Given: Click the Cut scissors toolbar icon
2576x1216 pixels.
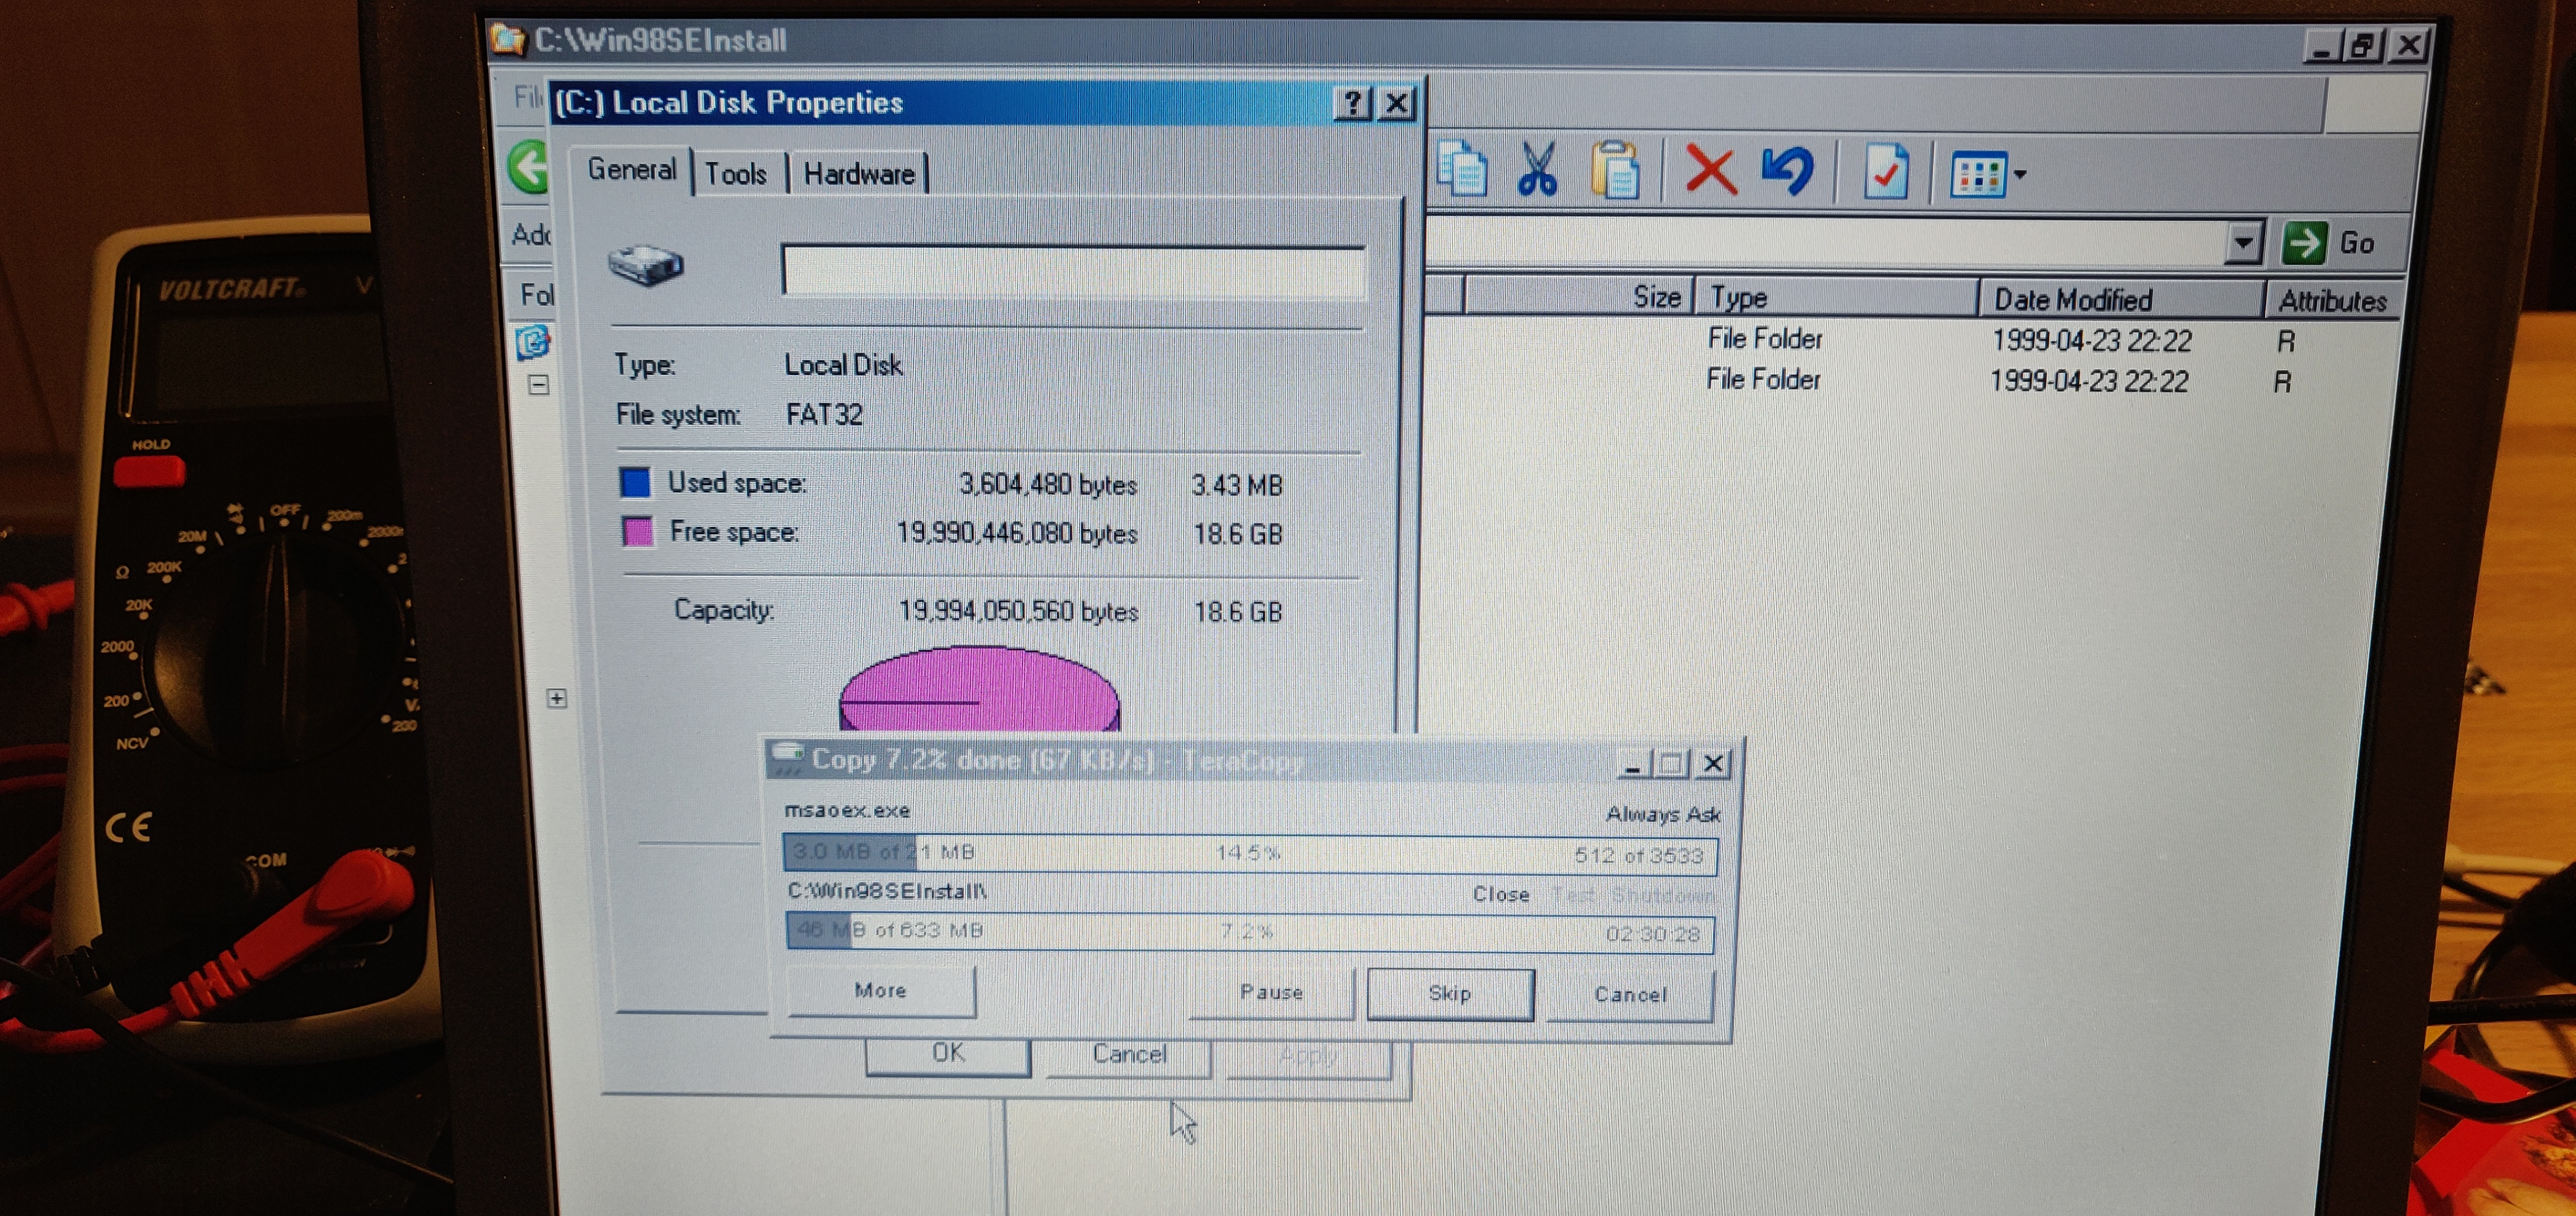Looking at the screenshot, I should pyautogui.click(x=1537, y=170).
